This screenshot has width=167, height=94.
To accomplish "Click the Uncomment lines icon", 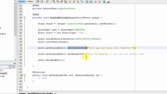I will click(x=108, y=2).
